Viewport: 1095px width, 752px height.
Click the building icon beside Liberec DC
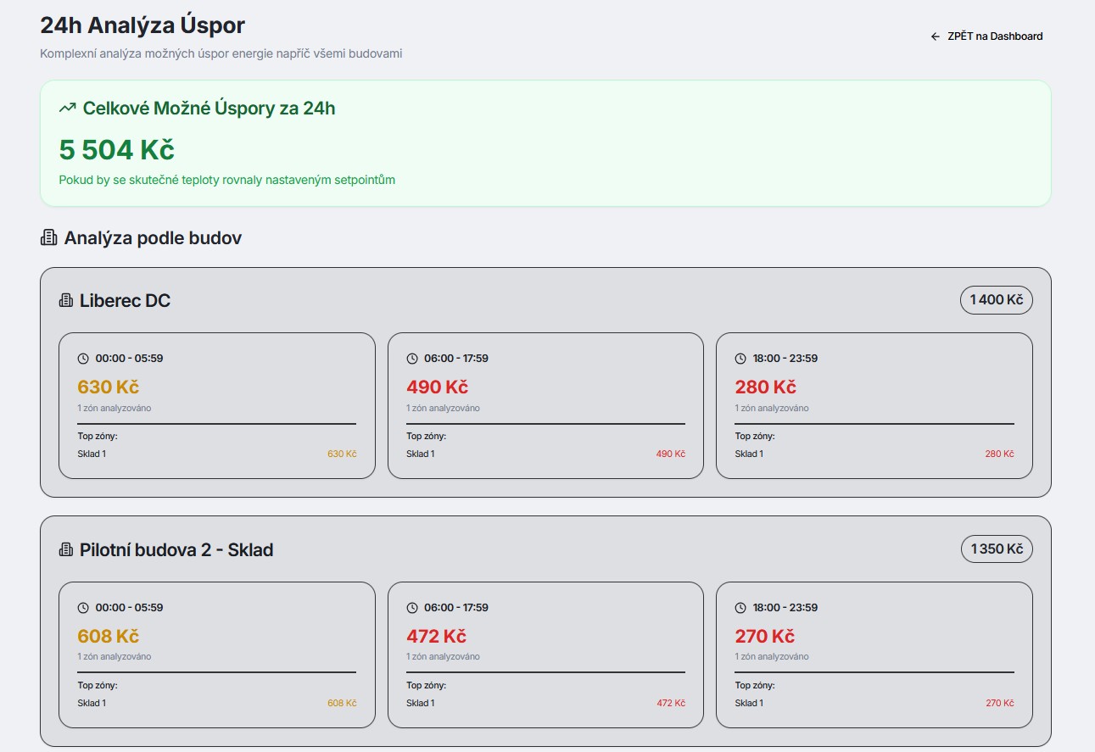coord(65,301)
